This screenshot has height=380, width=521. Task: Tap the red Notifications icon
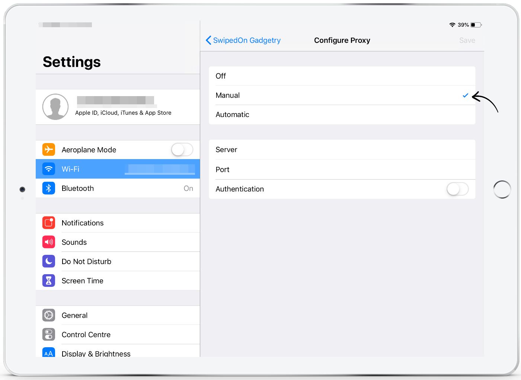tap(49, 223)
